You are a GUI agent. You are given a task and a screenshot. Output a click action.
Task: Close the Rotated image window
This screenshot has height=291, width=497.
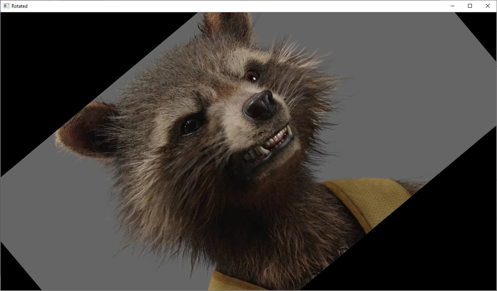coord(487,6)
